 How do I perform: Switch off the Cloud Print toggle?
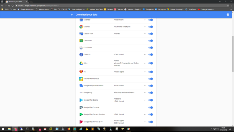(x=150, y=48)
